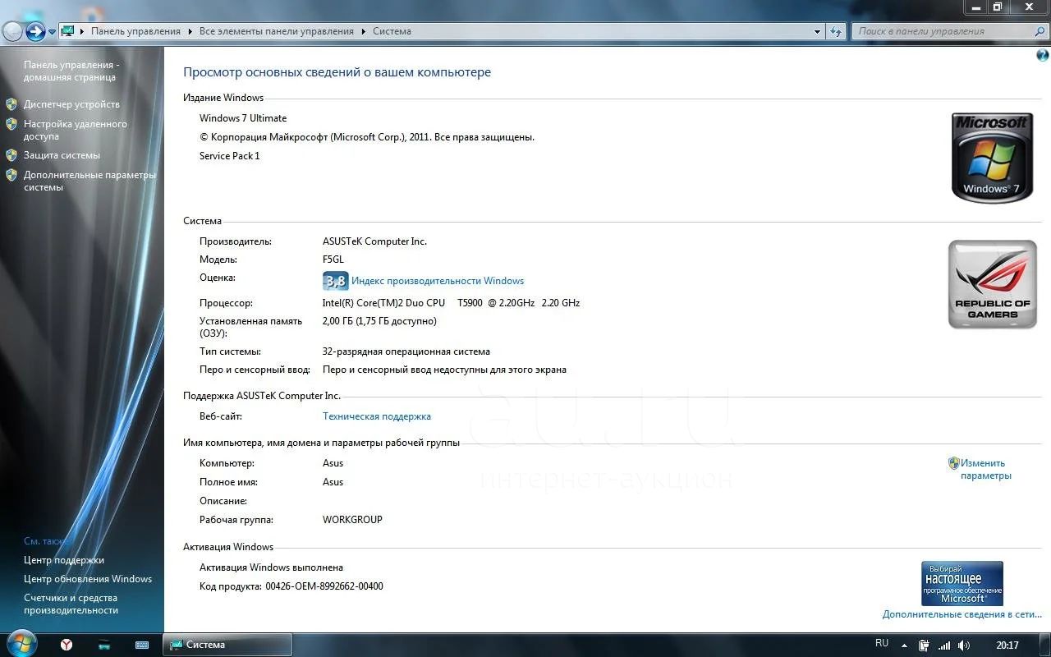Screen dimensions: 1051x657
Task: Click product code "00426-OEM-8992662-00400"
Action: tap(324, 586)
